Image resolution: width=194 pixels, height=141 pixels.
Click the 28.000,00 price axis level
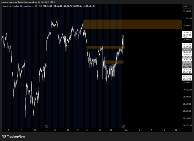[x=187, y=125]
